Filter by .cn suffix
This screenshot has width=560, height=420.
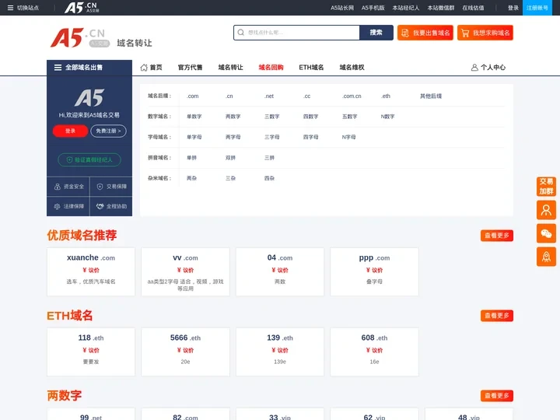tap(229, 96)
